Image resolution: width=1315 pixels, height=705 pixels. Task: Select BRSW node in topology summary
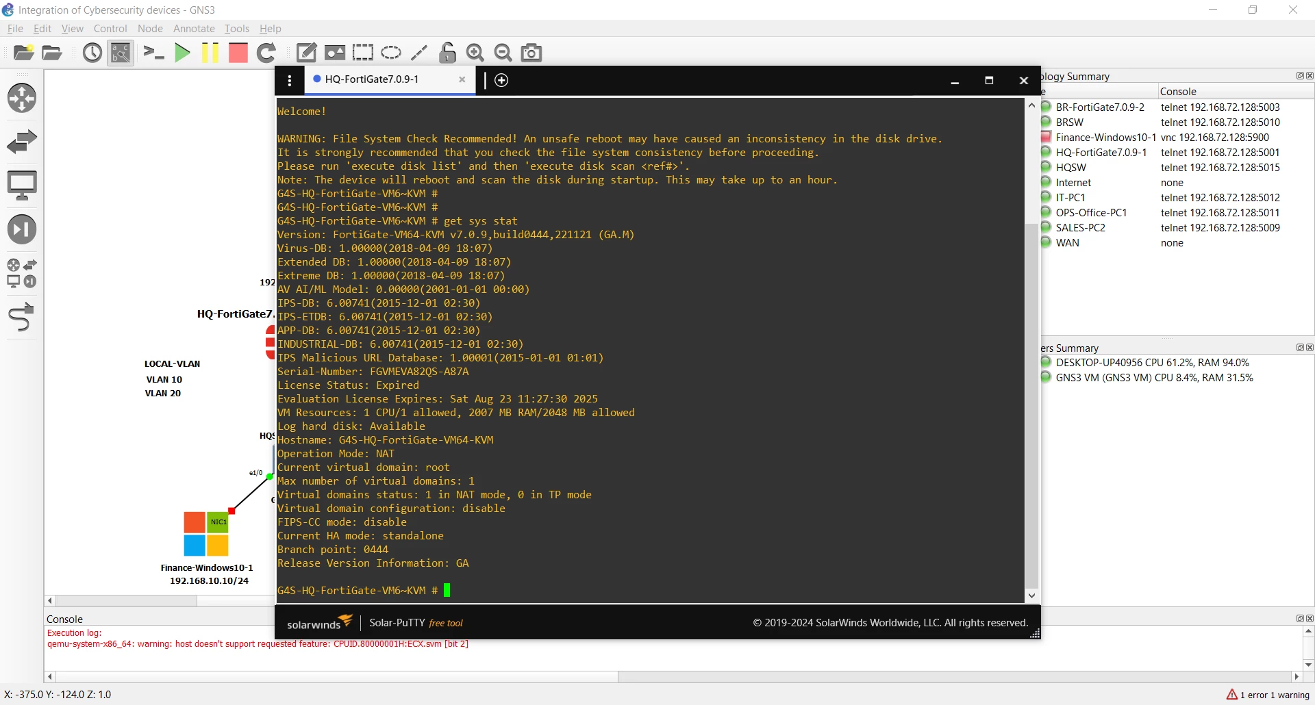[x=1069, y=123]
